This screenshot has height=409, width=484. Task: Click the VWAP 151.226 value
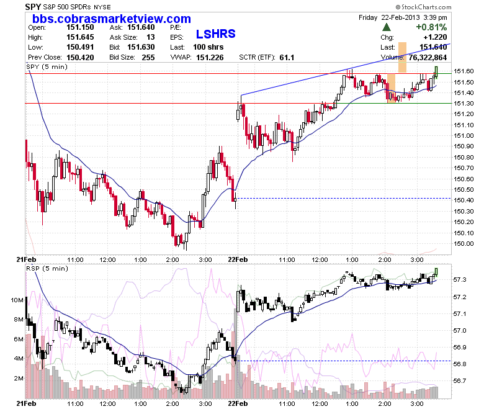coord(210,58)
